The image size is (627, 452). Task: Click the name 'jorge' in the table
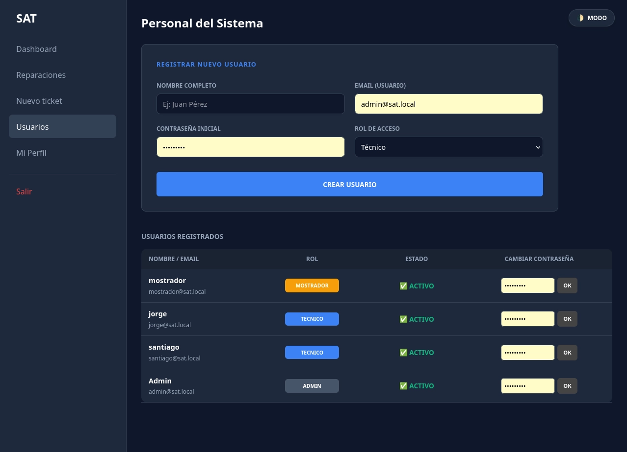pos(158,313)
